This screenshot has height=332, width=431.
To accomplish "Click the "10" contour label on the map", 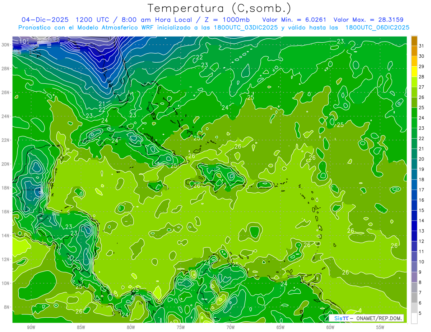I will [23, 42].
